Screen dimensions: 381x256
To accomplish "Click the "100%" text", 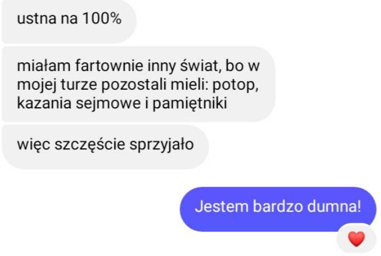I will (102, 18).
